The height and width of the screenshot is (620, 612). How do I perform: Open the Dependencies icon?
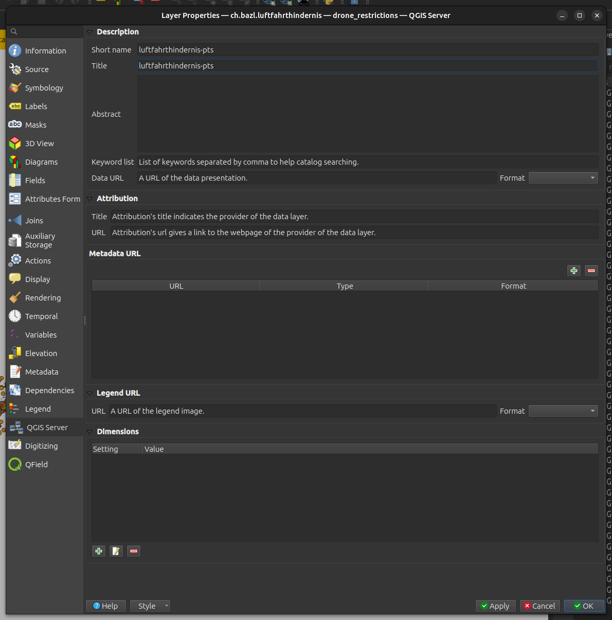pos(15,390)
